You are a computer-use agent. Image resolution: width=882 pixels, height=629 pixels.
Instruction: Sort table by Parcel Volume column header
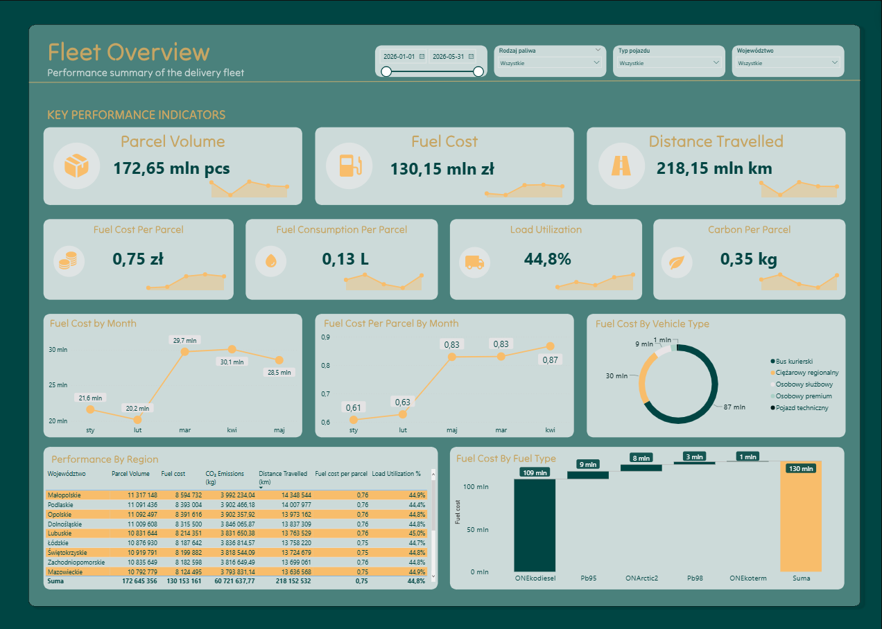130,474
